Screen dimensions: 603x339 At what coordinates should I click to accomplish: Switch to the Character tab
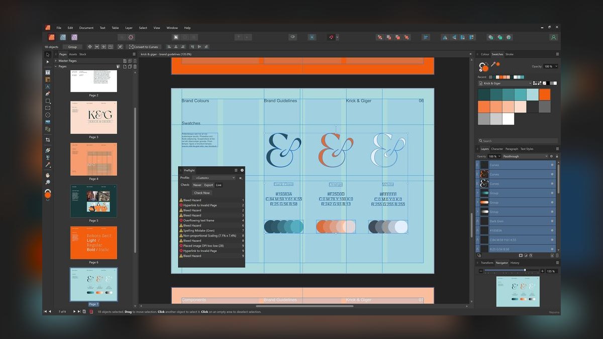(x=497, y=149)
